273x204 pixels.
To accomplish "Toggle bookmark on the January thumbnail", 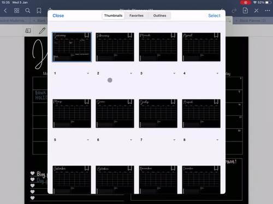I will tap(87, 35).
